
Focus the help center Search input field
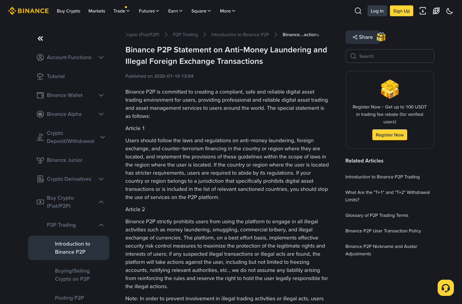click(390, 56)
